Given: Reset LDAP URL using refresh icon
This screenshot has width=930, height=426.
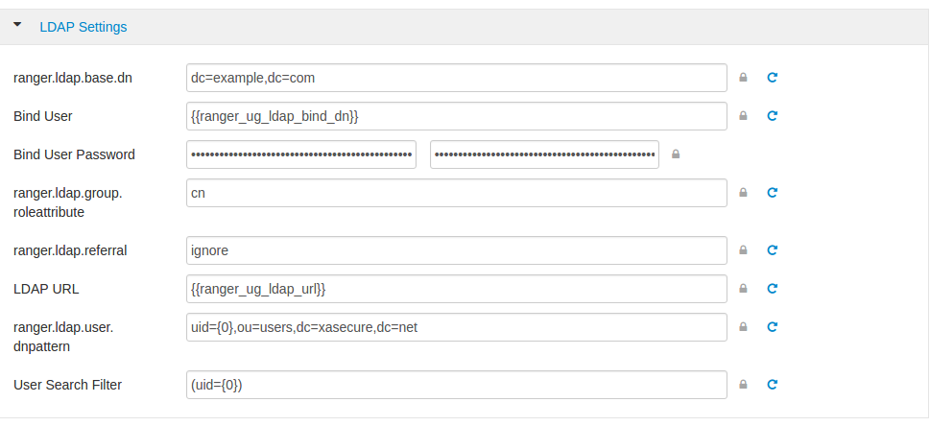Looking at the screenshot, I should (772, 289).
